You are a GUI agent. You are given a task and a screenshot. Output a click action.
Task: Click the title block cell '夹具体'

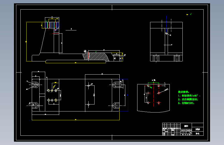[x=198, y=129]
